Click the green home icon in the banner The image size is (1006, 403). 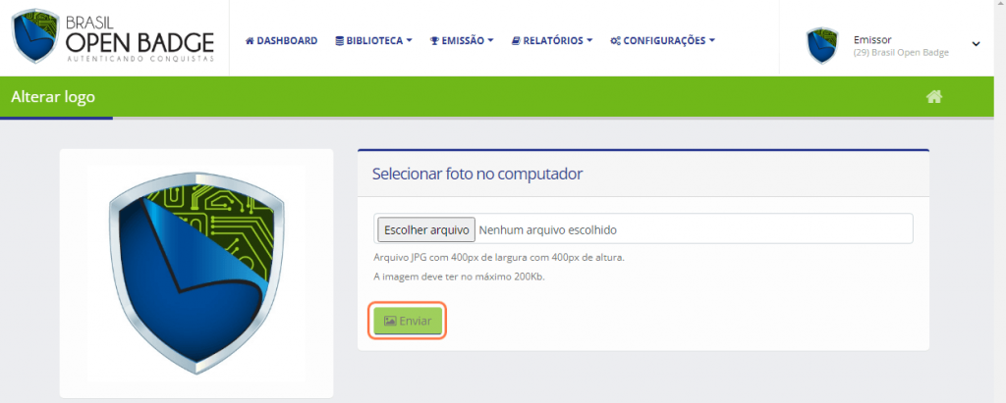point(934,97)
